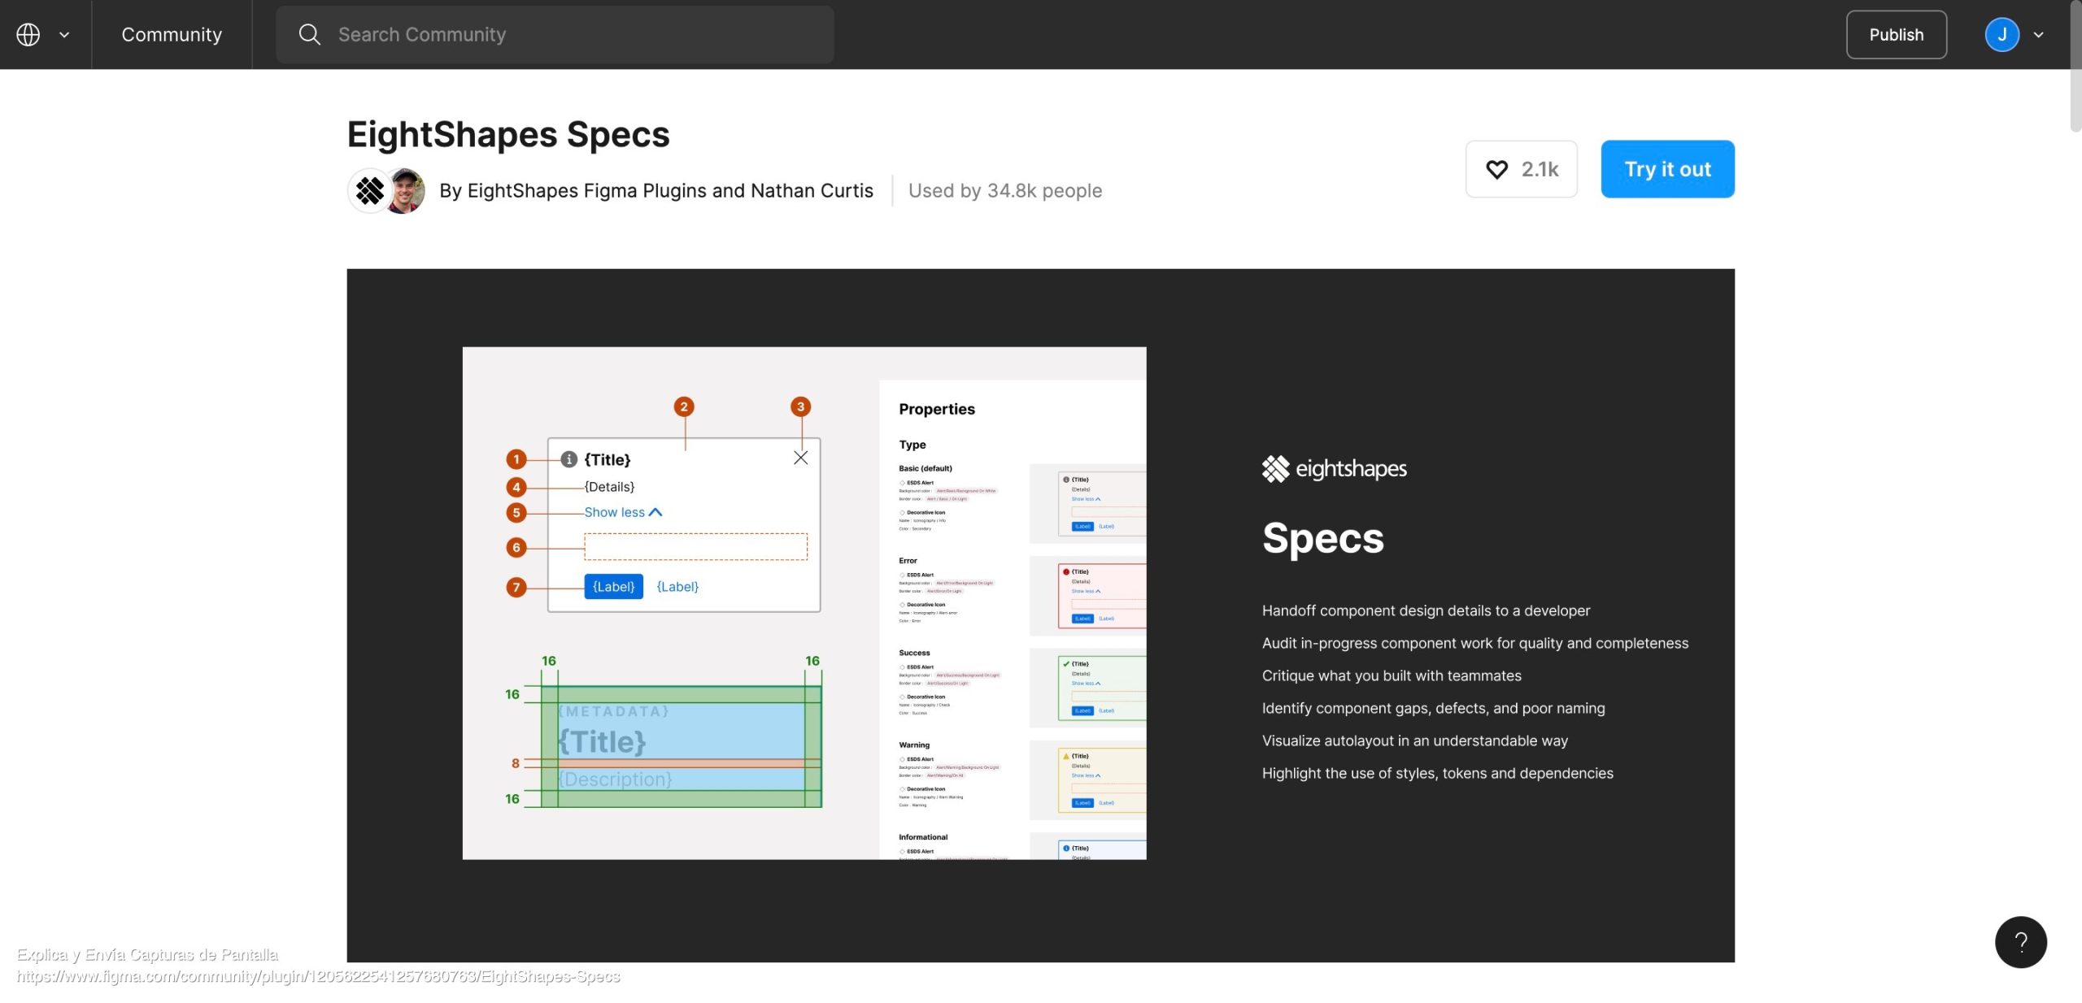
Task: Click the Figma globe/community icon
Action: [28, 33]
